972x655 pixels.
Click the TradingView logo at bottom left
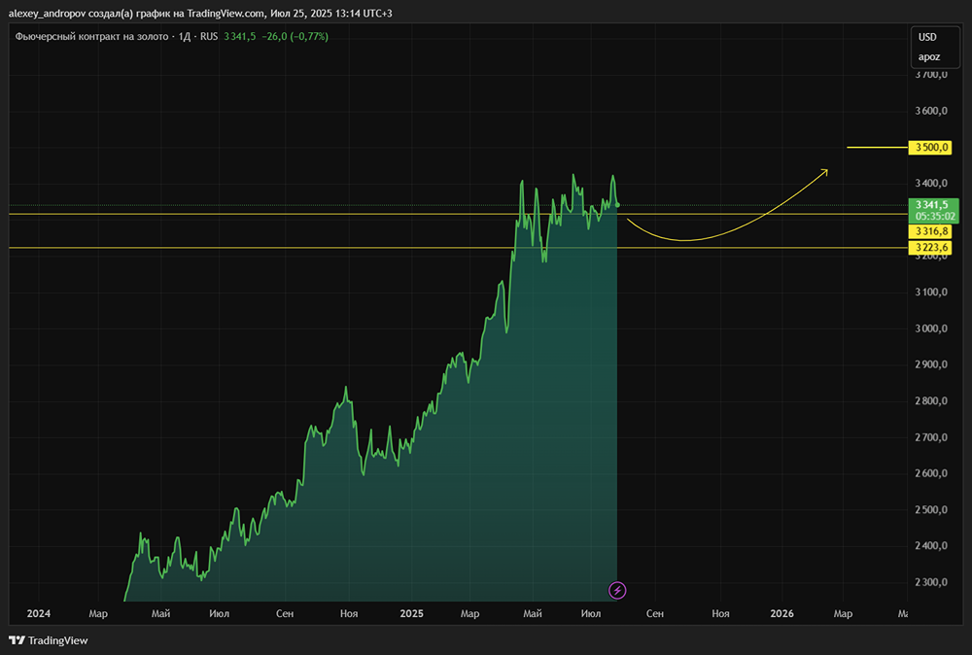point(48,640)
